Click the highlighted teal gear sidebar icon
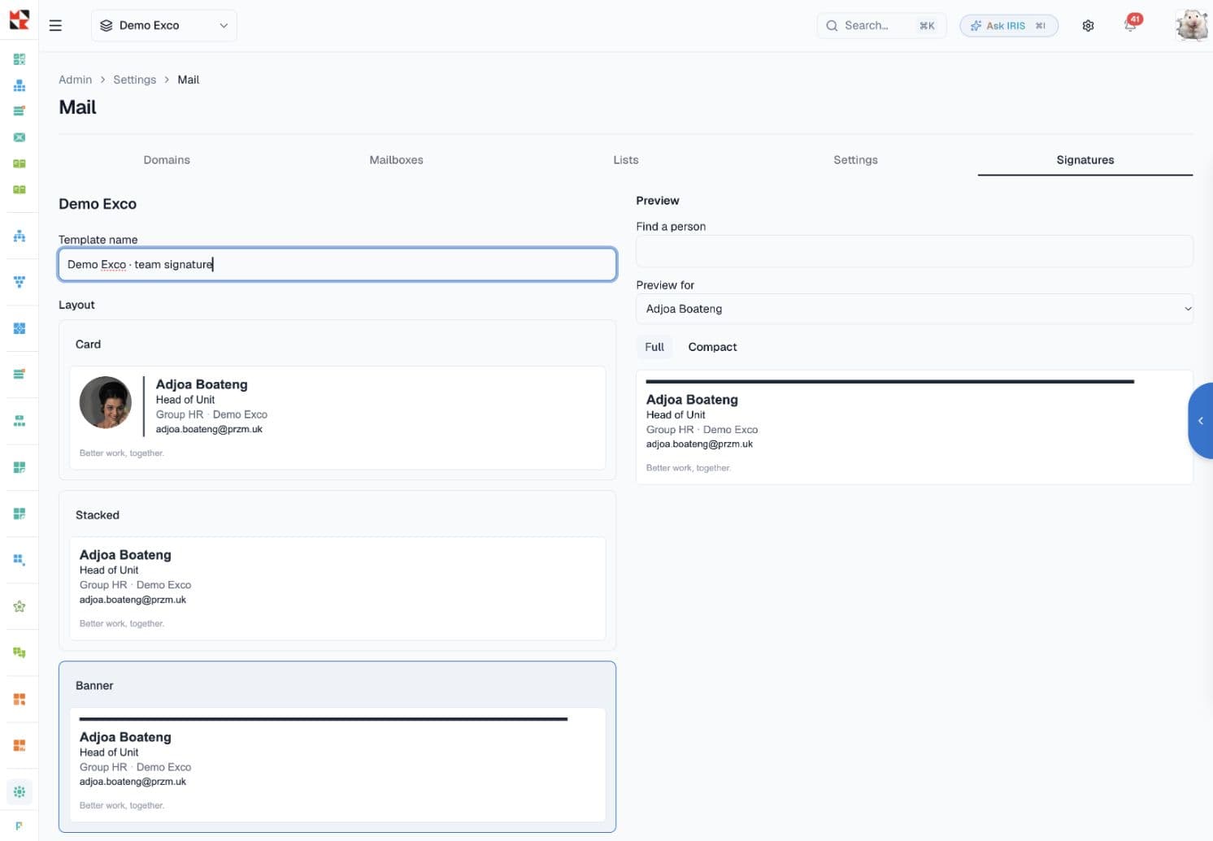The image size is (1213, 841). pyautogui.click(x=20, y=791)
